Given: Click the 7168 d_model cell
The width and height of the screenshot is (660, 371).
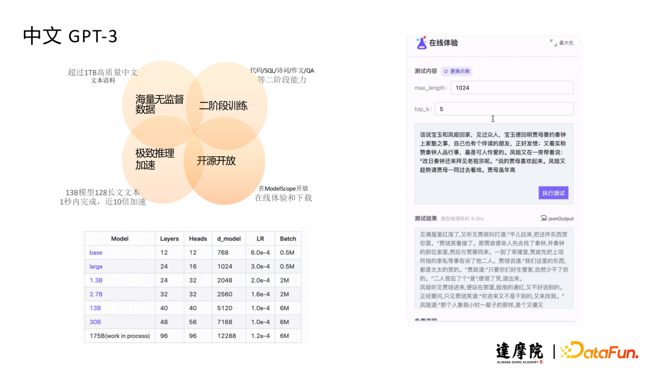Looking at the screenshot, I should coord(229,322).
